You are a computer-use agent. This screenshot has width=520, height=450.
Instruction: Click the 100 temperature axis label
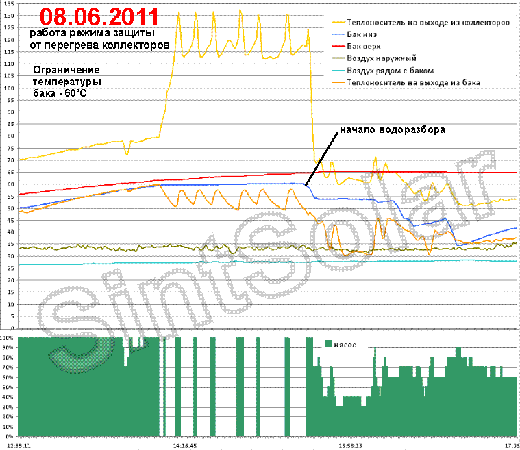(10, 88)
